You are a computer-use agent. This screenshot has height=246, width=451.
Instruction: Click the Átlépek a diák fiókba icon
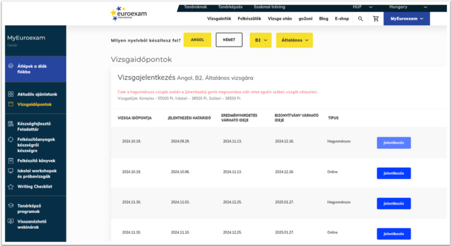[x=11, y=66]
